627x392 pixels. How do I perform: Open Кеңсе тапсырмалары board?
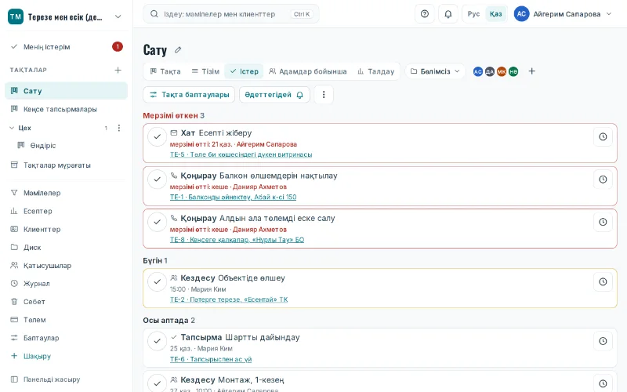coord(66,109)
